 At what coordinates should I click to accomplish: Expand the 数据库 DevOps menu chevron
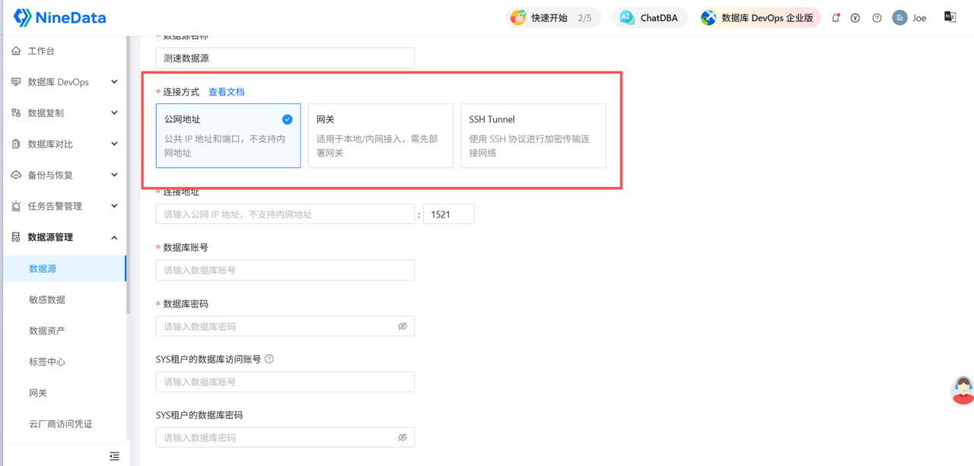pos(114,82)
